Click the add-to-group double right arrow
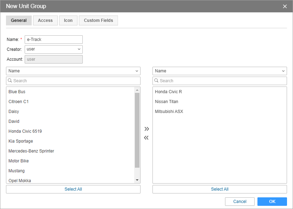This screenshot has height=209, width=293. [146, 129]
